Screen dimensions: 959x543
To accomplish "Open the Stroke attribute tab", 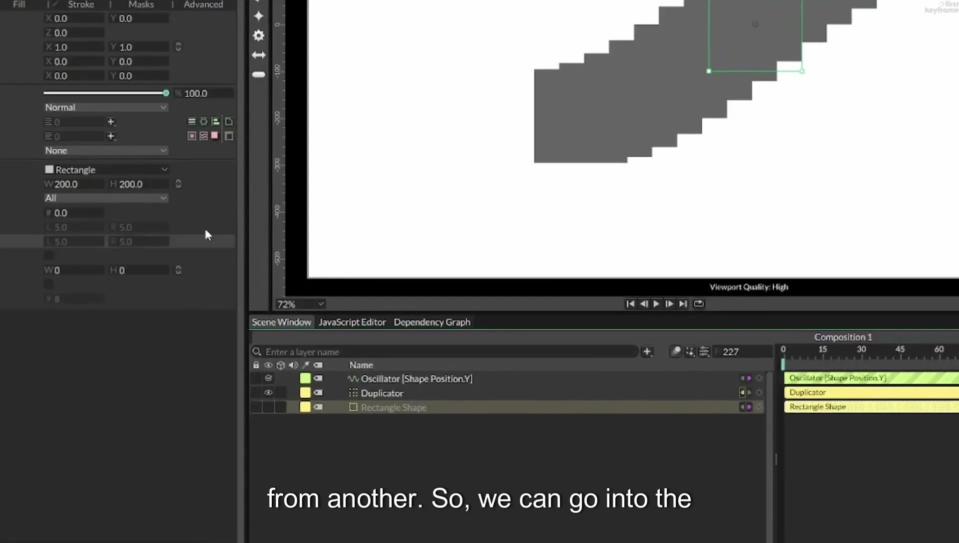I will (x=81, y=4).
